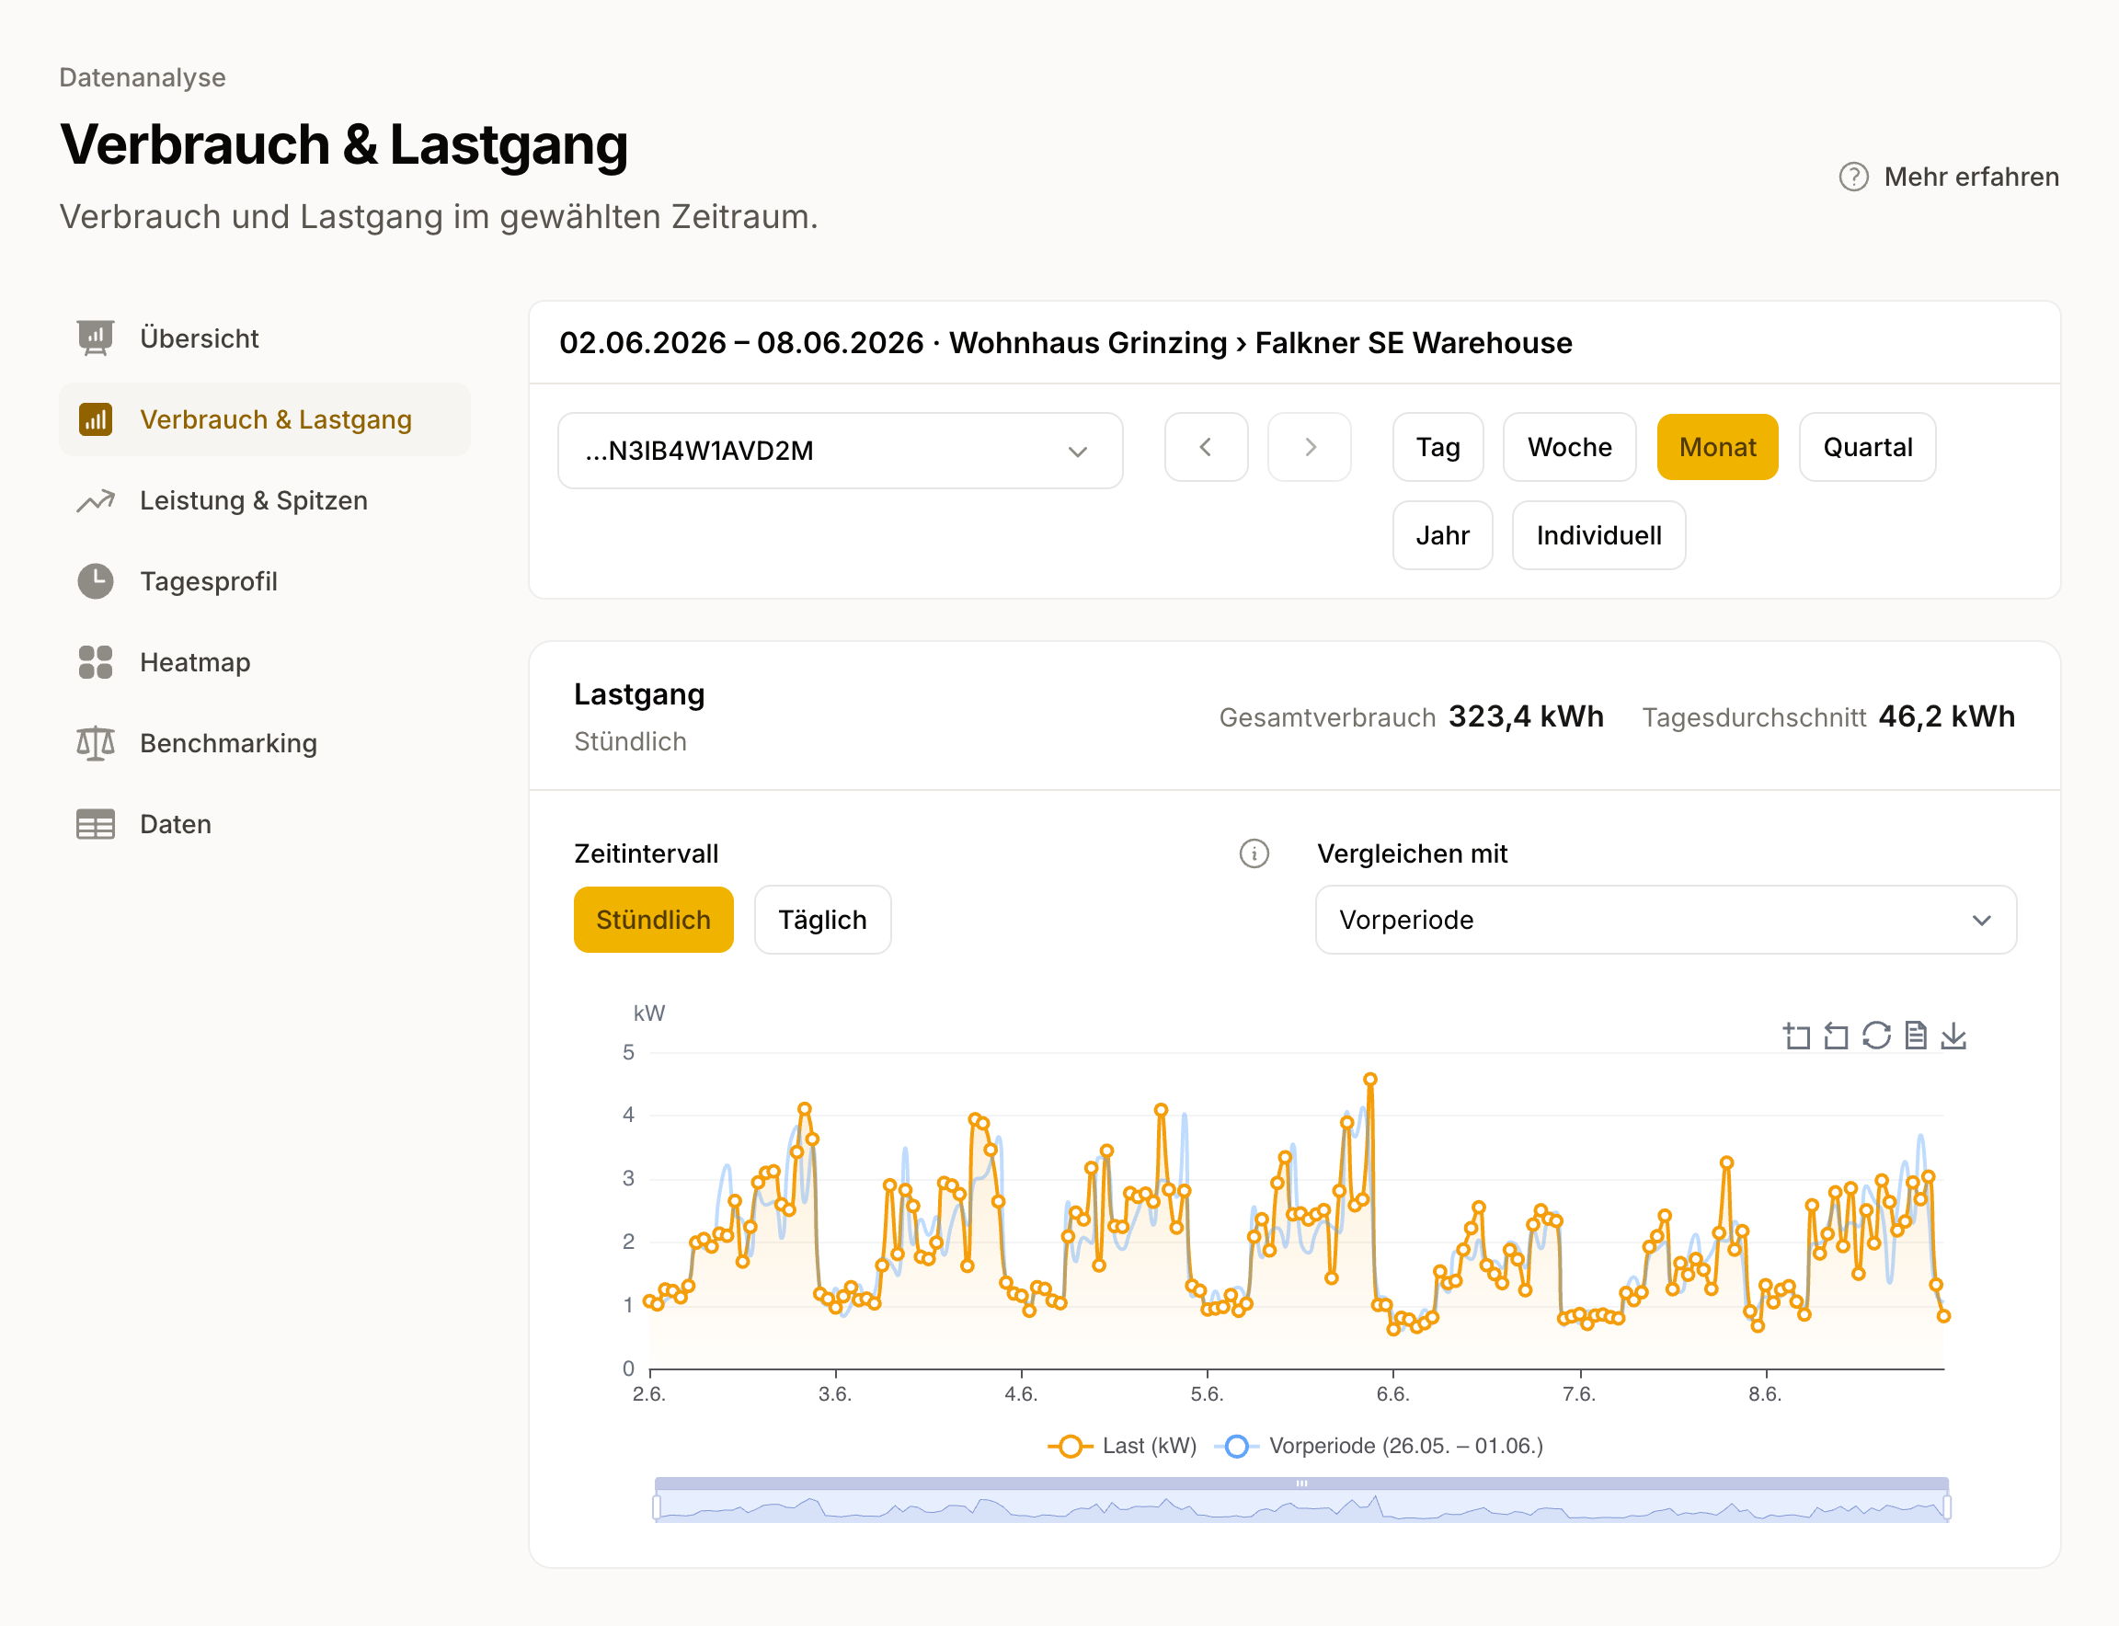
Task: Click the 7.6. date axis label
Action: [x=1579, y=1393]
